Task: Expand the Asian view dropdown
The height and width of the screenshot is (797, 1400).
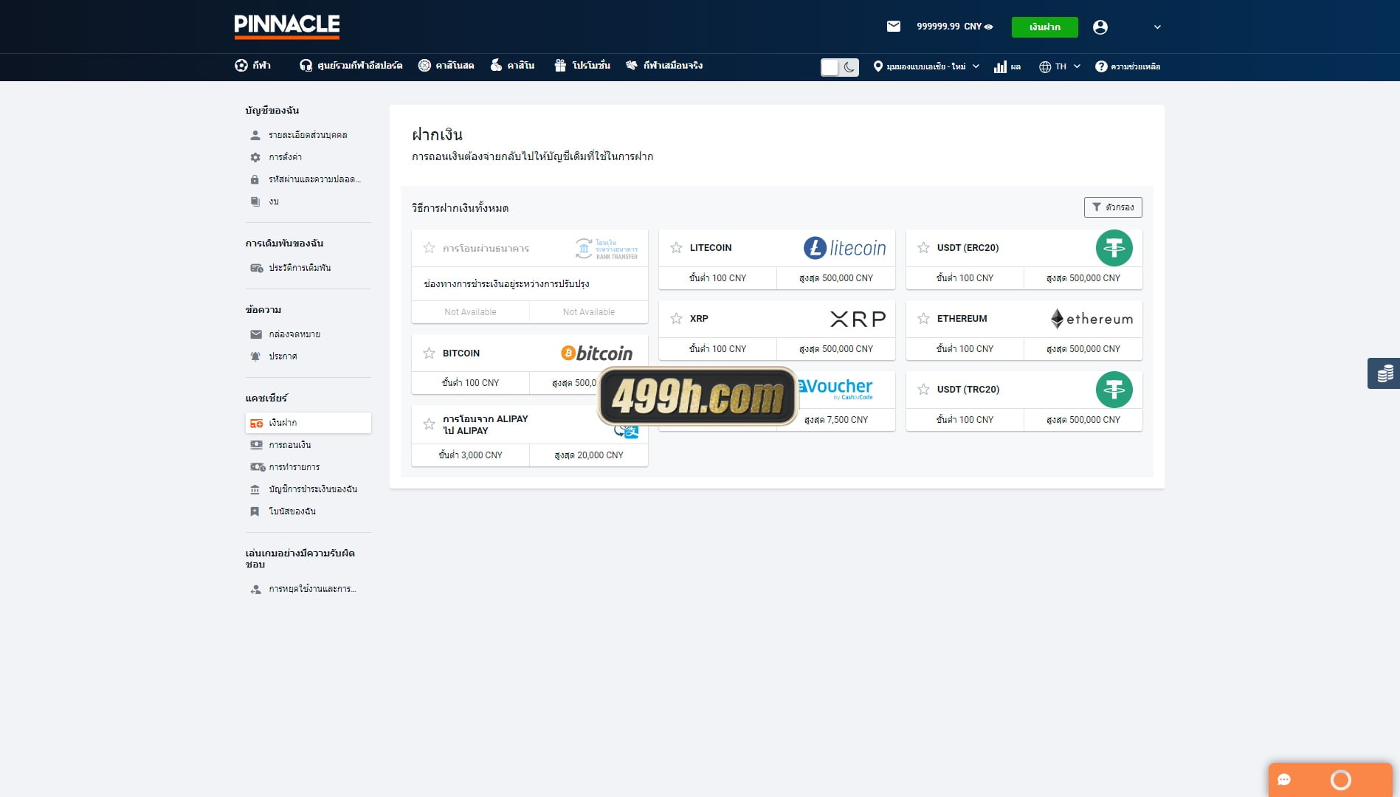Action: click(x=926, y=66)
